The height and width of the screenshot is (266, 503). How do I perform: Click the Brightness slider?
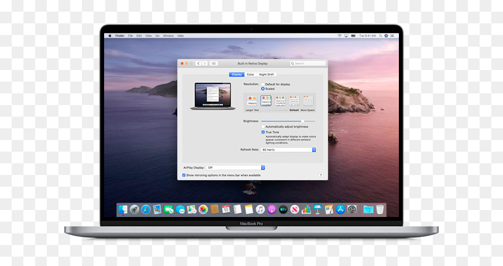click(x=288, y=121)
